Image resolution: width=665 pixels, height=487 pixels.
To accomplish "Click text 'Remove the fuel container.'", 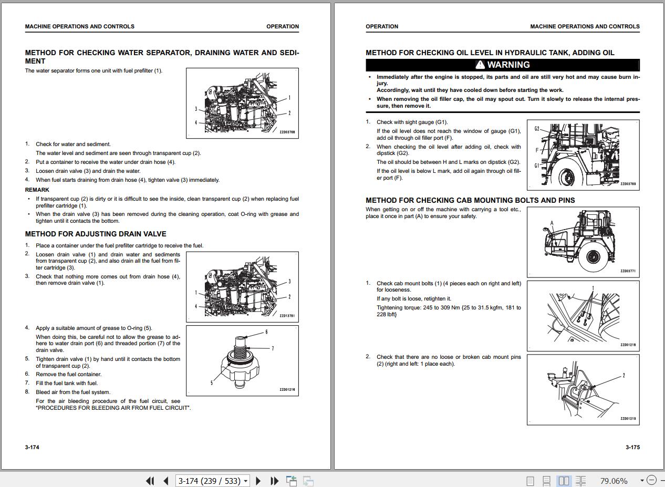I will 69,374.
